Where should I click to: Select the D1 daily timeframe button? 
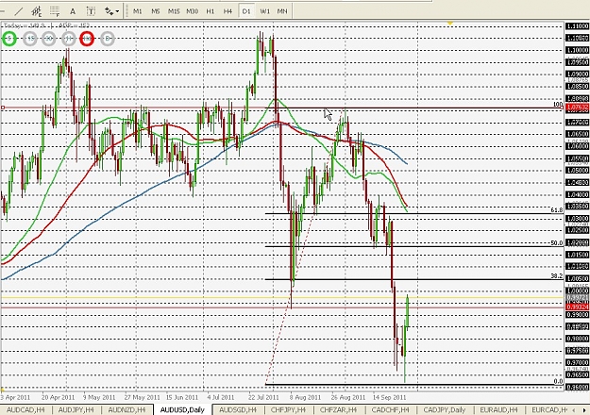(246, 11)
